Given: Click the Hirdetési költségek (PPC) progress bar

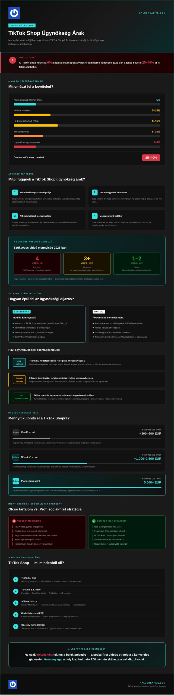Looking at the screenshot, I should pyautogui.click(x=87, y=125).
